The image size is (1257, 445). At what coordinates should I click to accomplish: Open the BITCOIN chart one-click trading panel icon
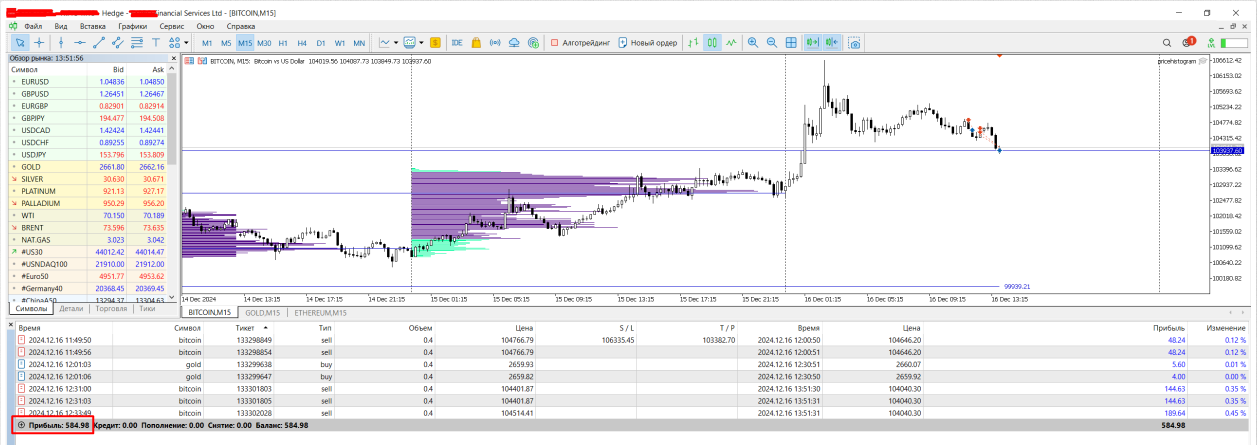click(202, 61)
